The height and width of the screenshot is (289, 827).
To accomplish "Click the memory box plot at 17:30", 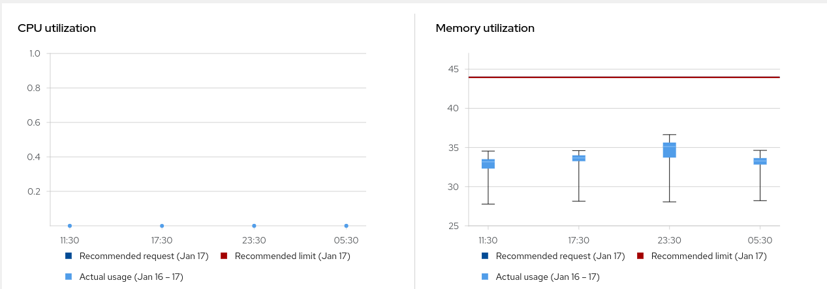I will 579,158.
